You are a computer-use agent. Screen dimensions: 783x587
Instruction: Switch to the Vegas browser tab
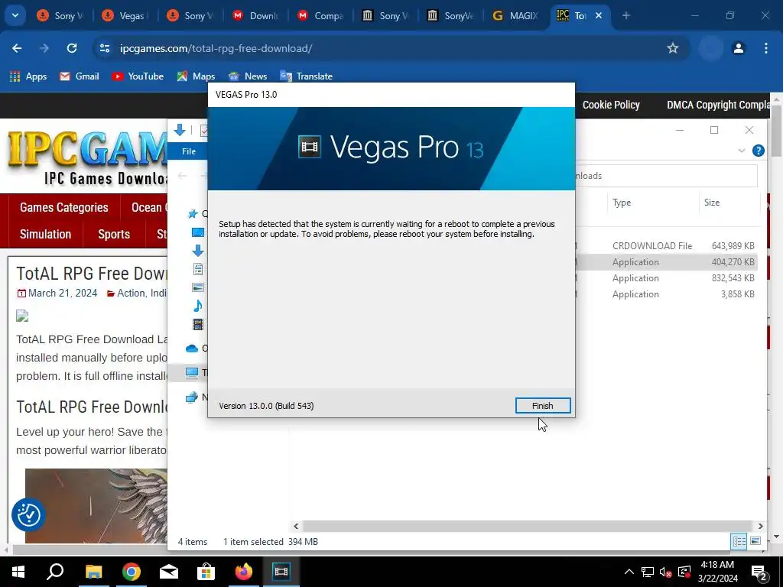click(x=125, y=16)
